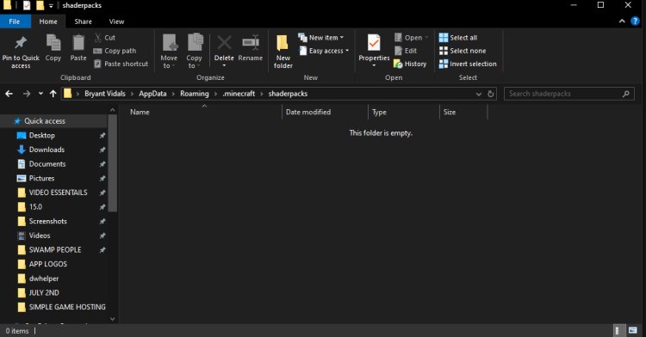Image resolution: width=646 pixels, height=337 pixels.
Task: Click Roaming in the address bar
Action: (194, 94)
